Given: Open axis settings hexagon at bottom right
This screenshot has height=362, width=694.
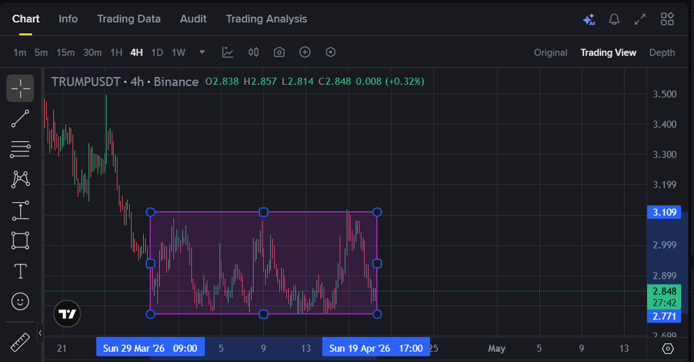Looking at the screenshot, I should click(x=668, y=349).
